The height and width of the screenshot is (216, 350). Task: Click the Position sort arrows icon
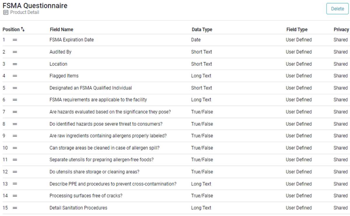click(x=23, y=29)
